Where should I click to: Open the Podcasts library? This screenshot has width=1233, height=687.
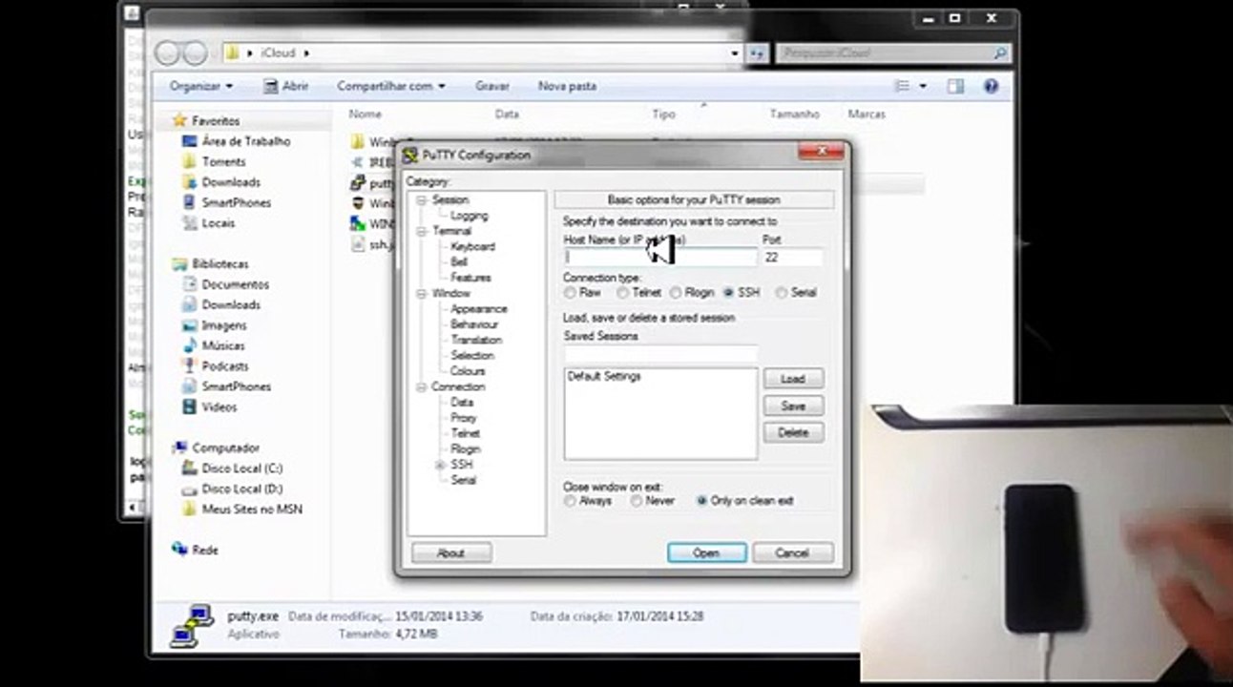(x=224, y=366)
